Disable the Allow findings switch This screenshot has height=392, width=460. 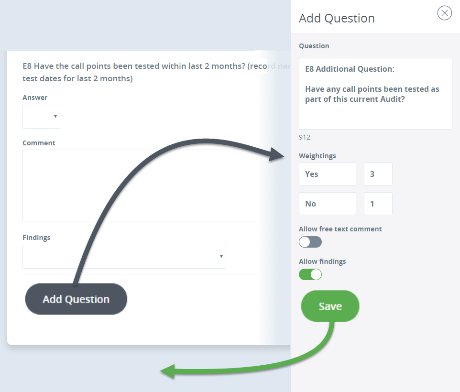tap(310, 274)
